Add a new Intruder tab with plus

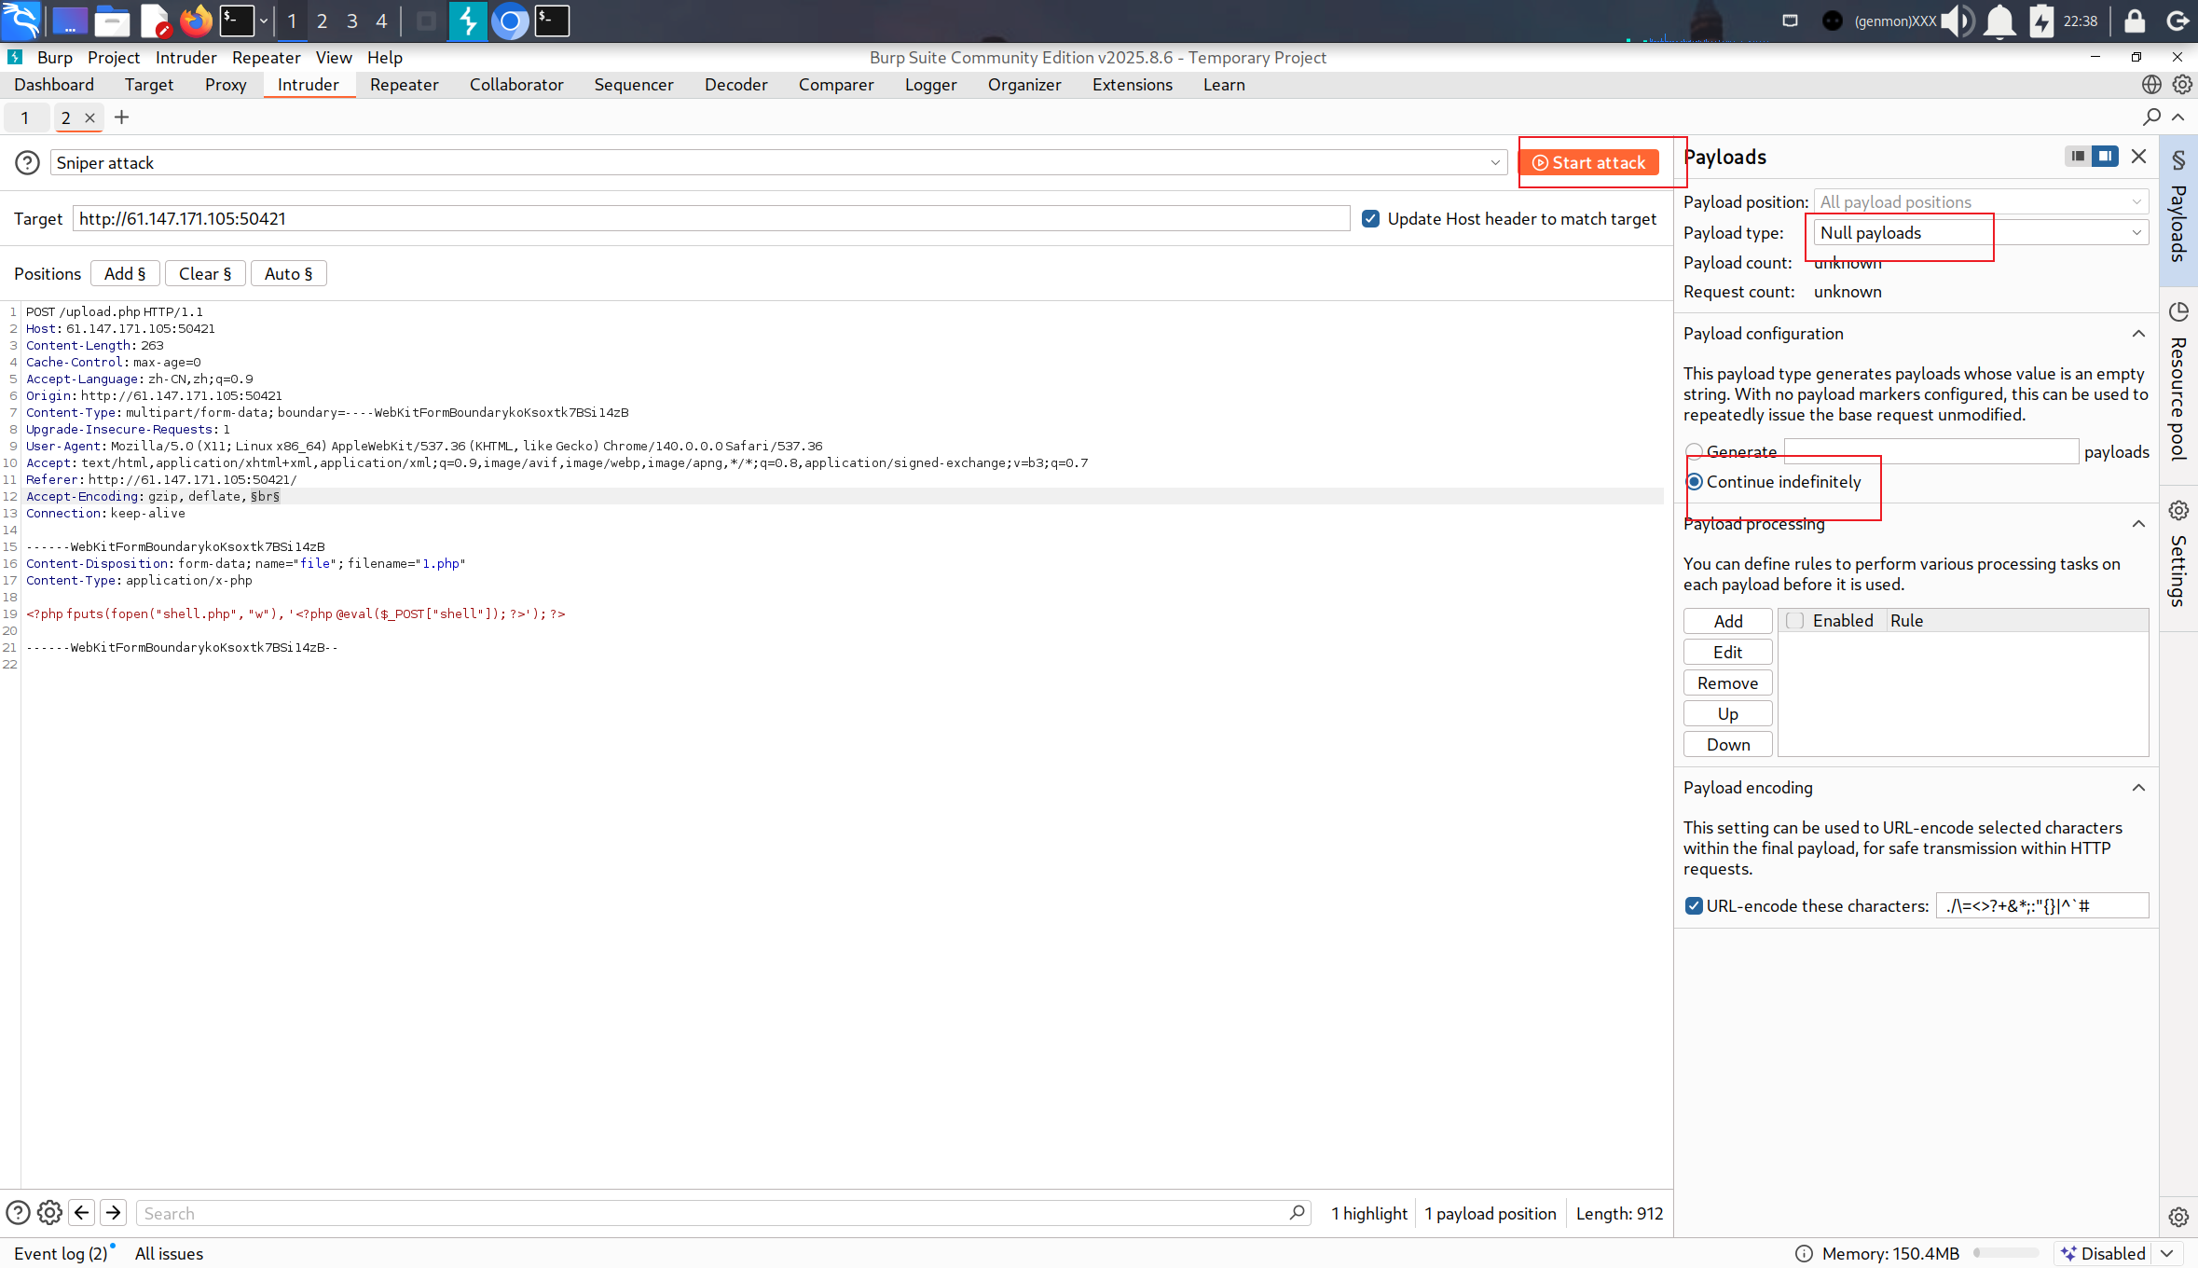coord(121,117)
